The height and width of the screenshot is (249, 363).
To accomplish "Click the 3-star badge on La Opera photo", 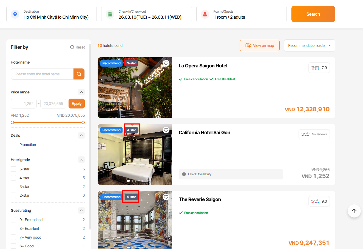I will click(131, 63).
